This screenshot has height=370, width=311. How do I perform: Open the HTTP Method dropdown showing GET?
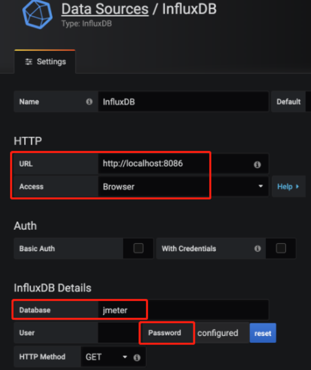pyautogui.click(x=107, y=357)
